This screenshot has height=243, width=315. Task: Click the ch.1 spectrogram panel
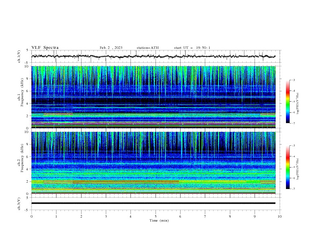[x=153, y=97]
